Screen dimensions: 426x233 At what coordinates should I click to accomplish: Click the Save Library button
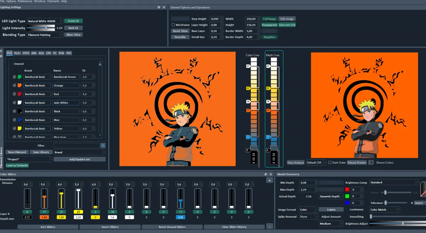pos(41,152)
